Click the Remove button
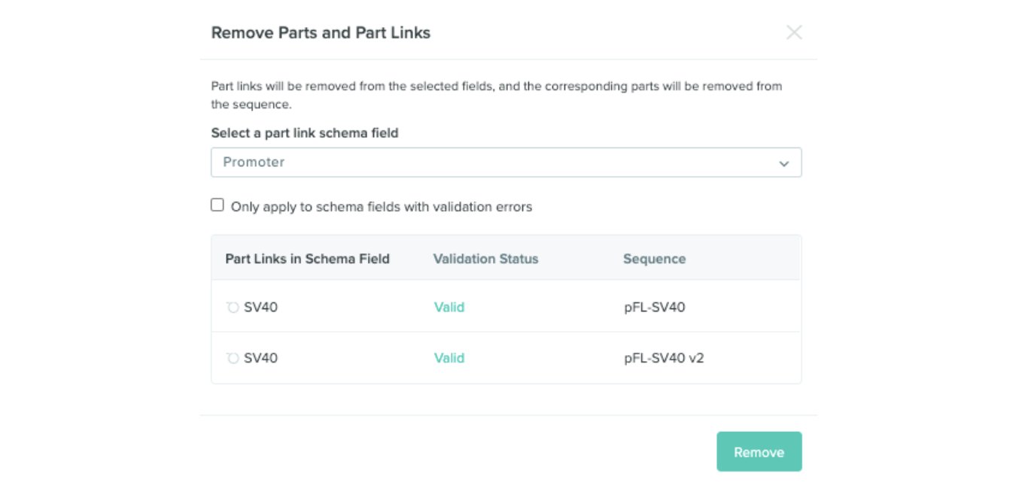 [759, 451]
